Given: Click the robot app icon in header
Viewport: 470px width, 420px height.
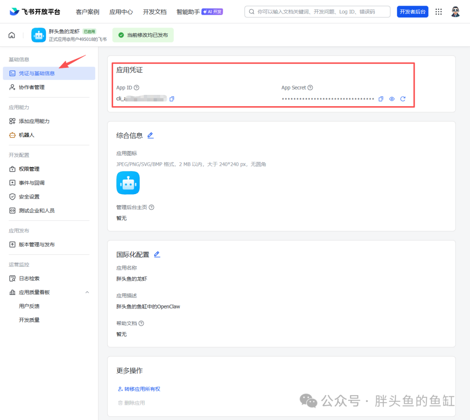Looking at the screenshot, I should [39, 35].
